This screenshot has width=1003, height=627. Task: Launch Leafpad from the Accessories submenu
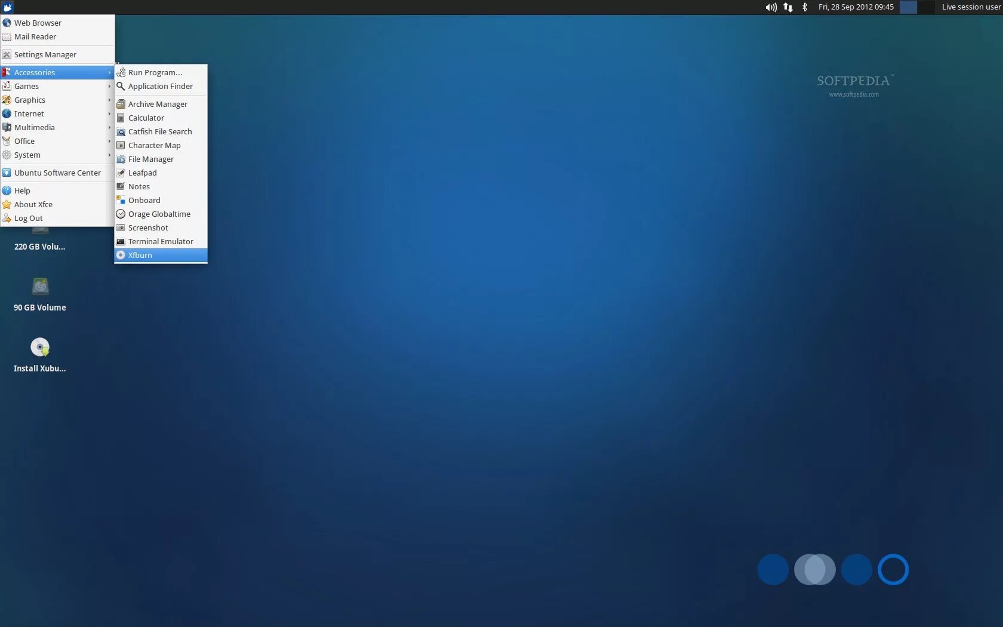[161, 173]
